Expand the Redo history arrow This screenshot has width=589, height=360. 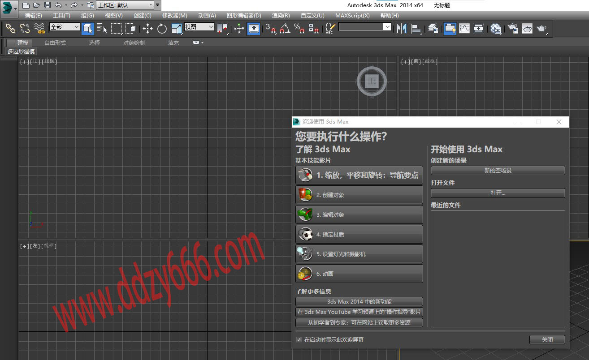coord(82,5)
